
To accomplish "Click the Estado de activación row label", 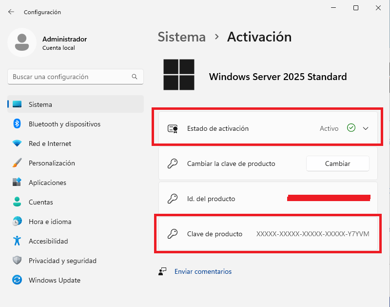I will click(x=218, y=128).
